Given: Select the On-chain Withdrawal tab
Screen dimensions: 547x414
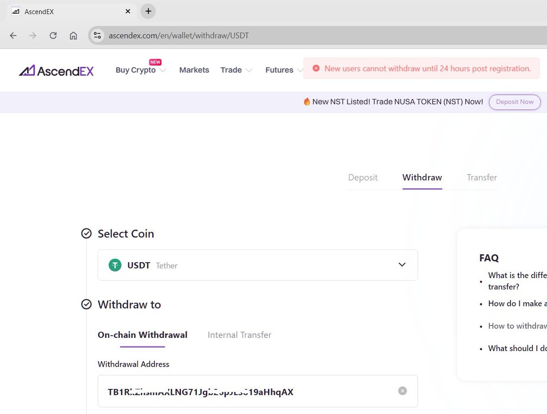Looking at the screenshot, I should [x=143, y=335].
